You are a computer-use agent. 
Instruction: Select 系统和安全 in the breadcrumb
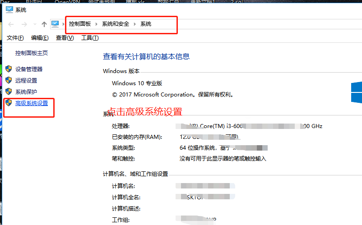[x=116, y=24]
